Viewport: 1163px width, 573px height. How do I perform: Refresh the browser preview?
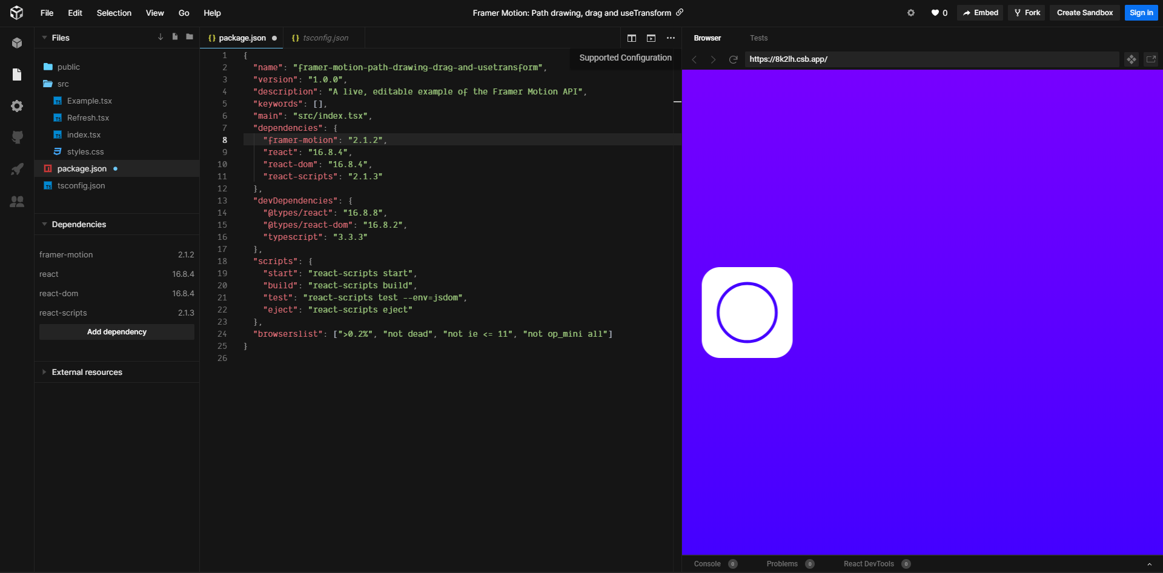tap(733, 59)
